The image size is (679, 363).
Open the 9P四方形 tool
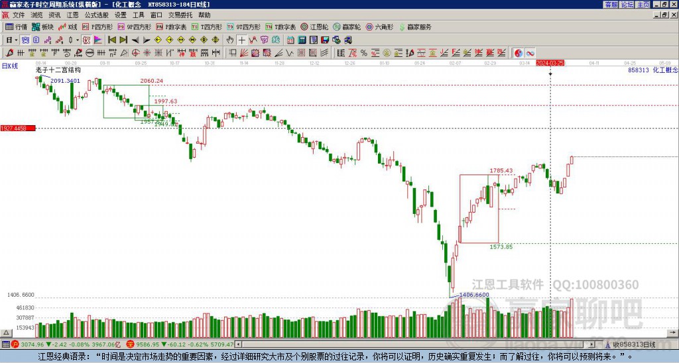coord(134,26)
